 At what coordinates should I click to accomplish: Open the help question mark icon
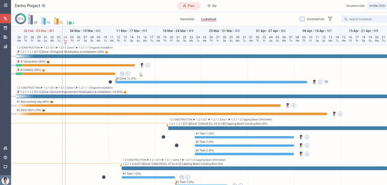tap(5, 157)
